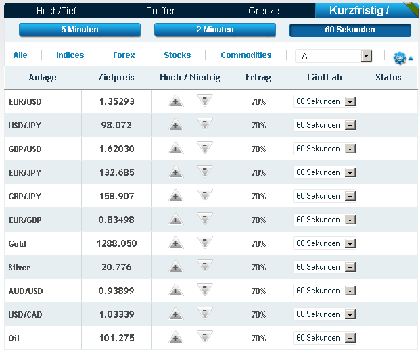Click the Ertrag column header
This screenshot has height=350, width=420.
[x=258, y=77]
